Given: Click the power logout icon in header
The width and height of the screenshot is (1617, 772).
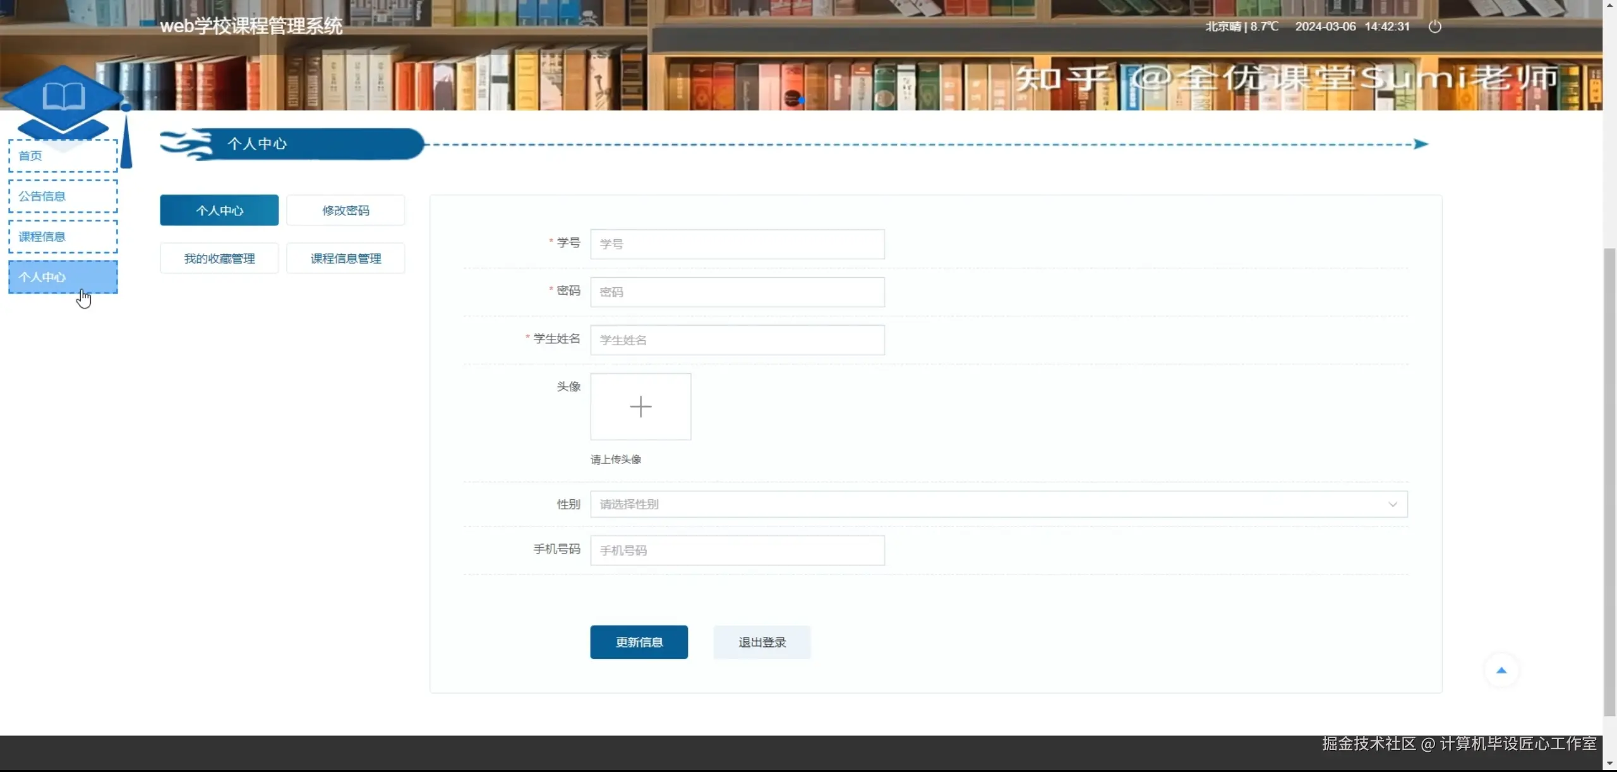Looking at the screenshot, I should pyautogui.click(x=1434, y=27).
